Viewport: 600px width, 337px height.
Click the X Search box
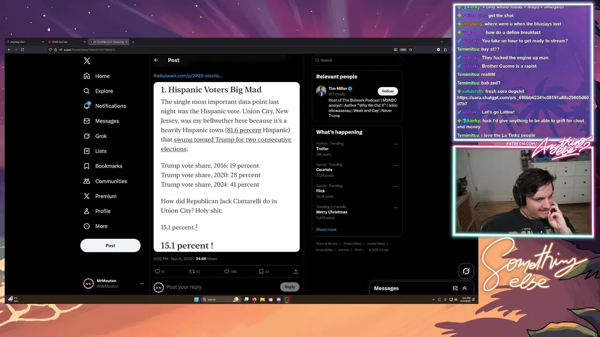point(357,60)
